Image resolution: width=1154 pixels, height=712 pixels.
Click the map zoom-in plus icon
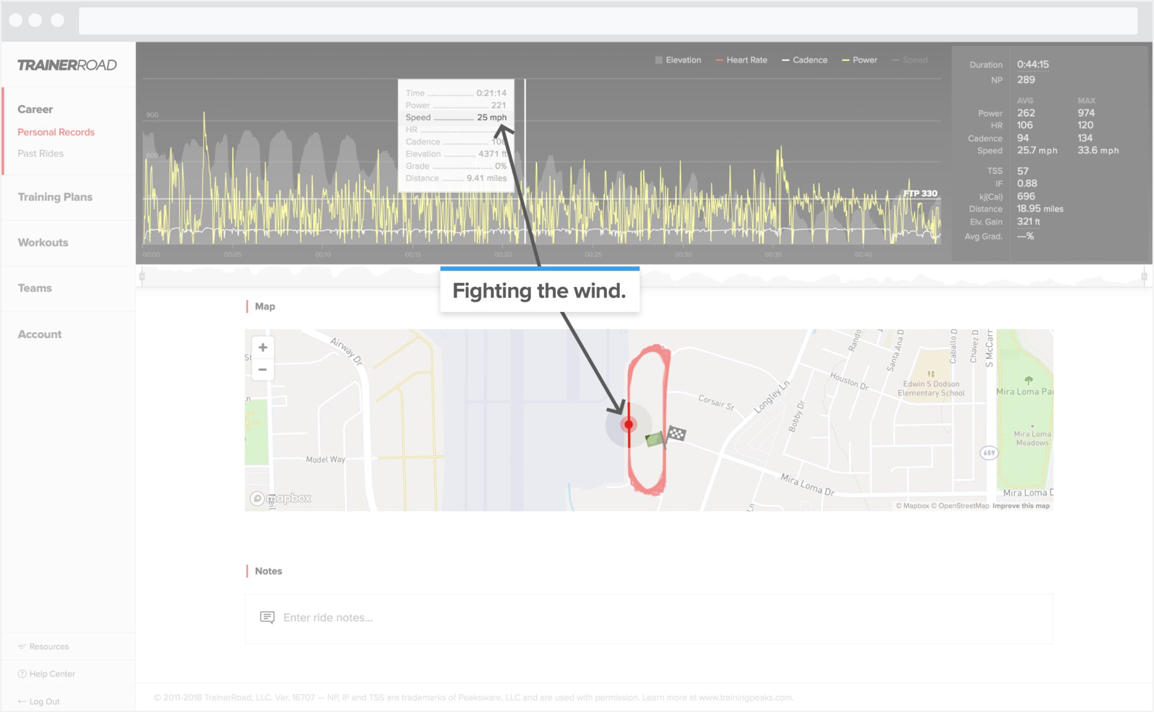[263, 347]
